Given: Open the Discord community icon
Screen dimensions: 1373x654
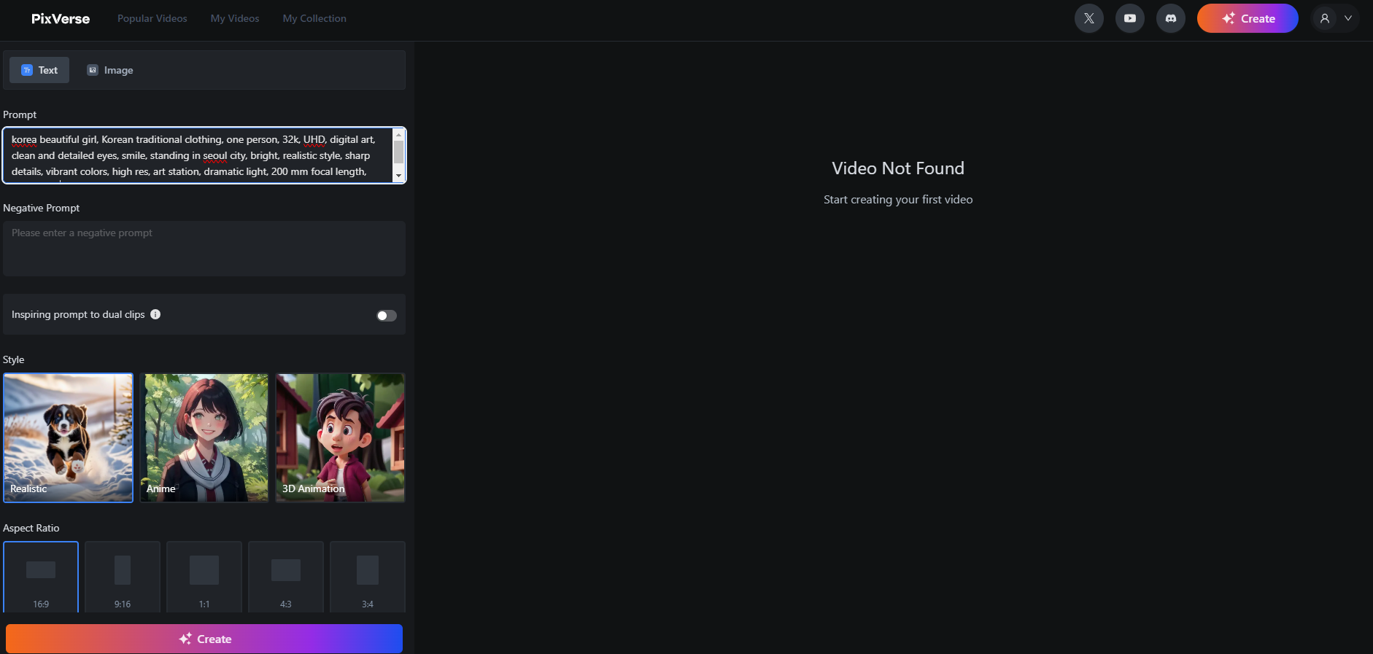Looking at the screenshot, I should tap(1171, 18).
